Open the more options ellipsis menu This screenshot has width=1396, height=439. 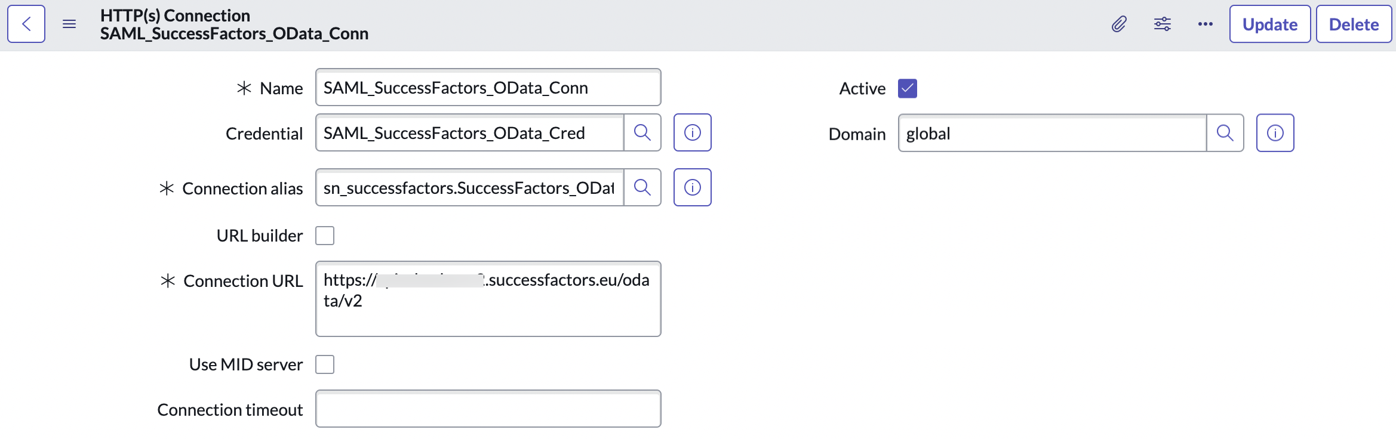tap(1205, 24)
